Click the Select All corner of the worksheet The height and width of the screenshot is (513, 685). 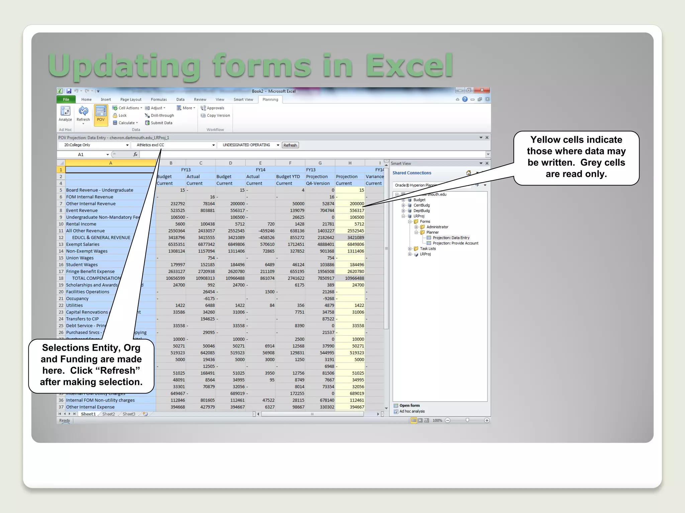tap(61, 163)
